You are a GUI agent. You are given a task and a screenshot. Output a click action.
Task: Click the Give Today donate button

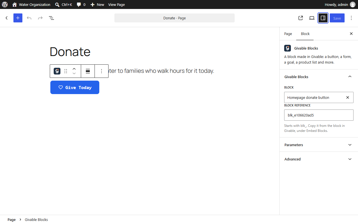[x=75, y=87]
